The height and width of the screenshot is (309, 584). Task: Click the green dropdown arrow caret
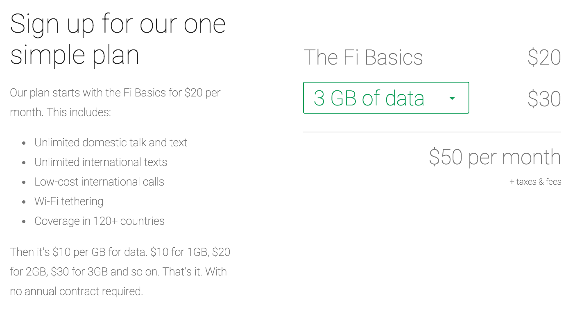pyautogui.click(x=452, y=99)
